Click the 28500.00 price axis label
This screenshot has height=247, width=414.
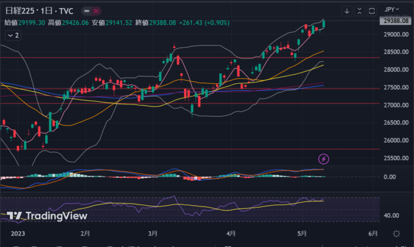(x=395, y=52)
